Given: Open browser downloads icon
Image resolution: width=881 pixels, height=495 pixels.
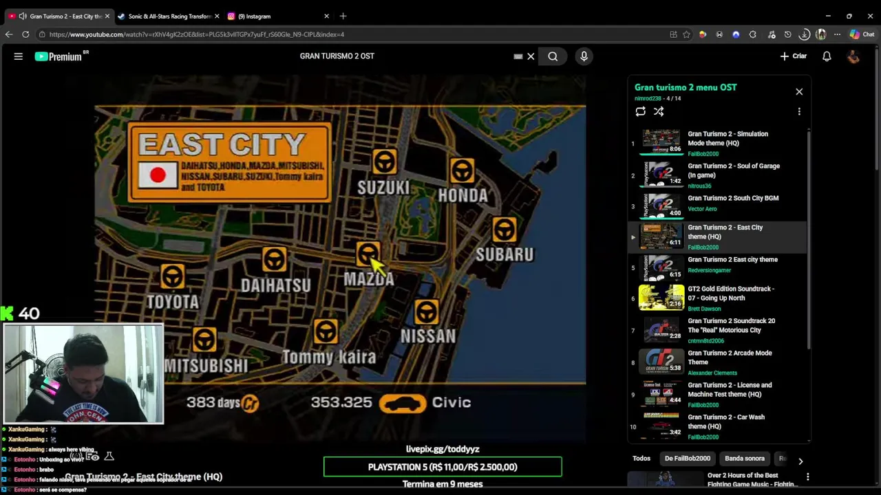Looking at the screenshot, I should click(805, 34).
